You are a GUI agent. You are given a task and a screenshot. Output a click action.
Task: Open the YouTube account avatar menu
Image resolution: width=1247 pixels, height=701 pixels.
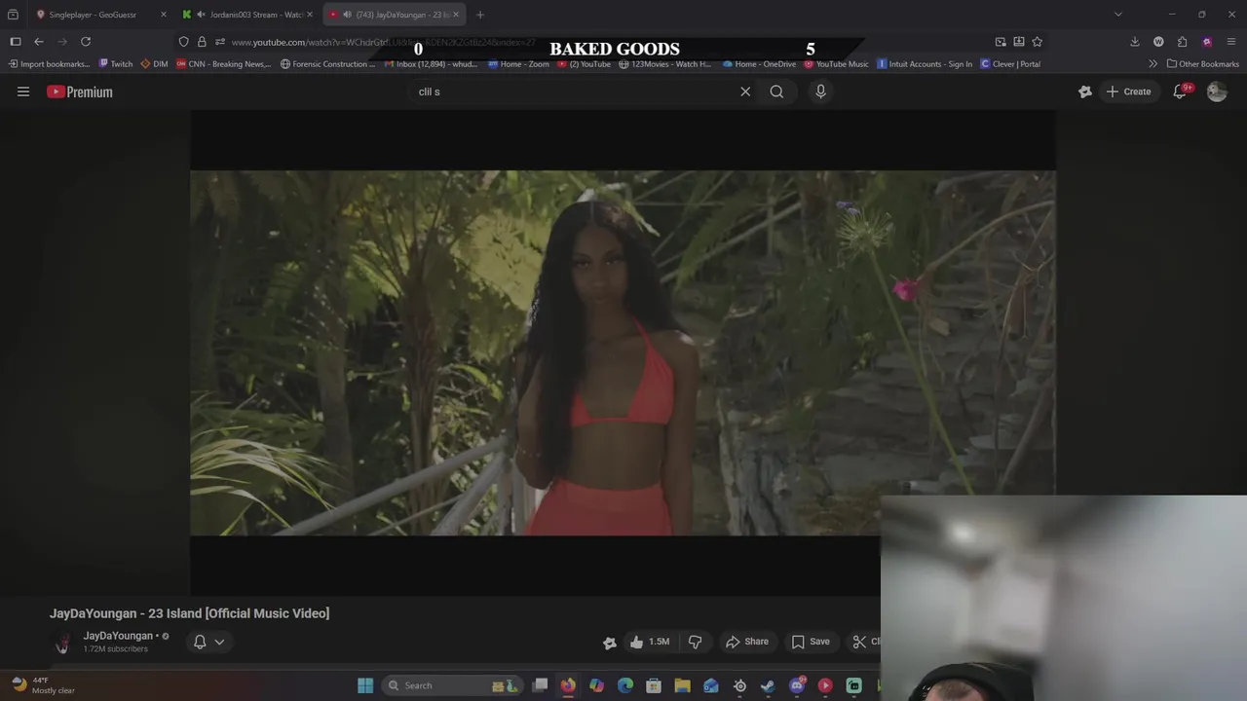click(1216, 92)
